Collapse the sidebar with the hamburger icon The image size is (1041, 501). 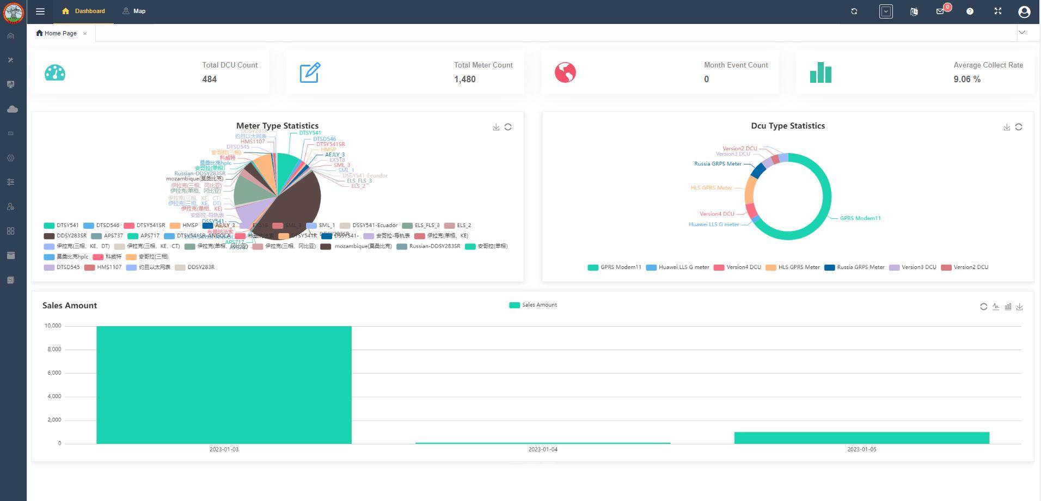tap(40, 11)
